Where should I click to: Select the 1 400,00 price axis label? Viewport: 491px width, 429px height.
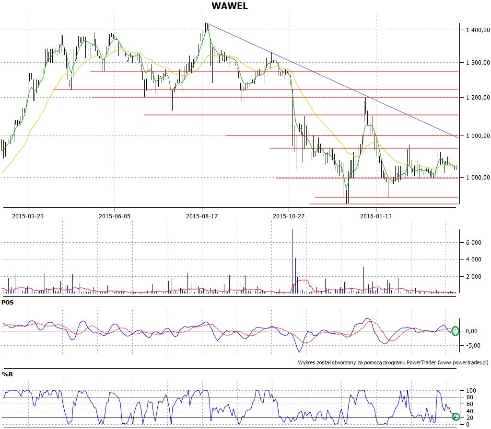(x=478, y=30)
